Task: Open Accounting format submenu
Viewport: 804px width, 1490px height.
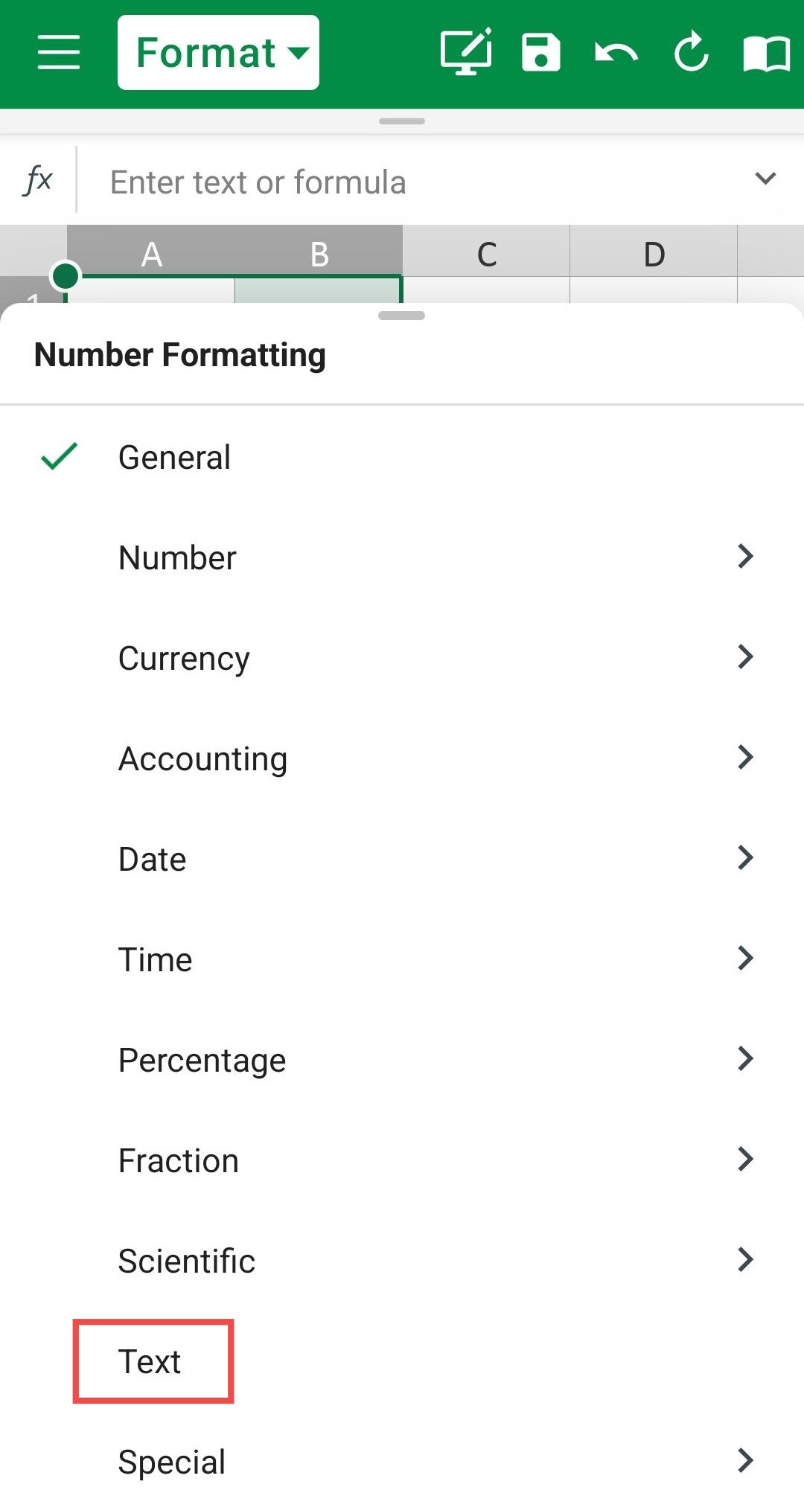Action: pyautogui.click(x=402, y=758)
